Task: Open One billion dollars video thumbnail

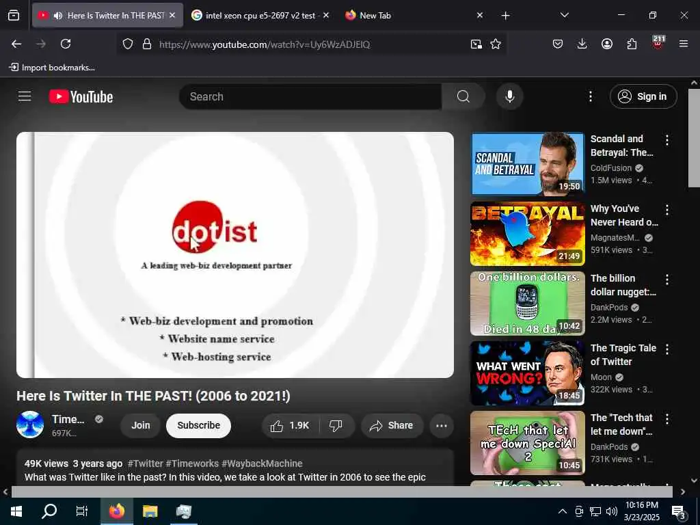Action: 527,304
